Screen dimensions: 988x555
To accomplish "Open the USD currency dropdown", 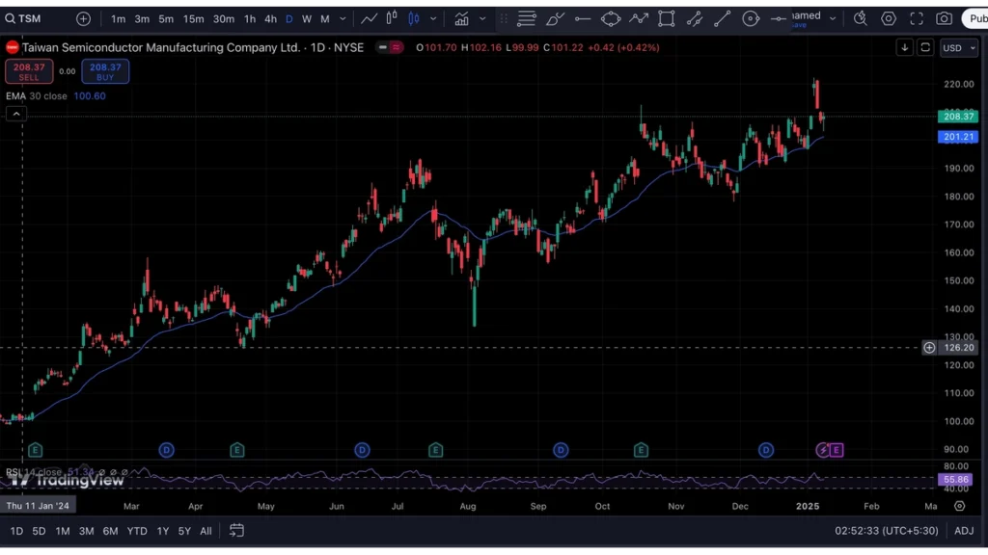I will point(958,48).
